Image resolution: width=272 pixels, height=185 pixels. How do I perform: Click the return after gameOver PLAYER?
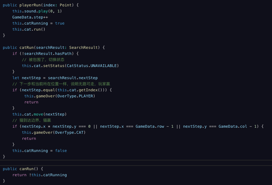click(31, 102)
